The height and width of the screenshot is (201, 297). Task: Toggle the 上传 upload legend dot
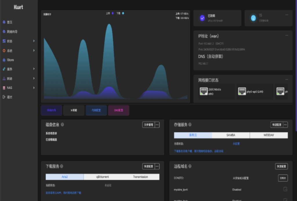pos(113,13)
